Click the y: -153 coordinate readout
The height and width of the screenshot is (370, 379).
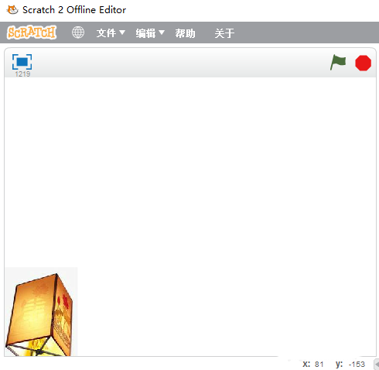tap(350, 364)
